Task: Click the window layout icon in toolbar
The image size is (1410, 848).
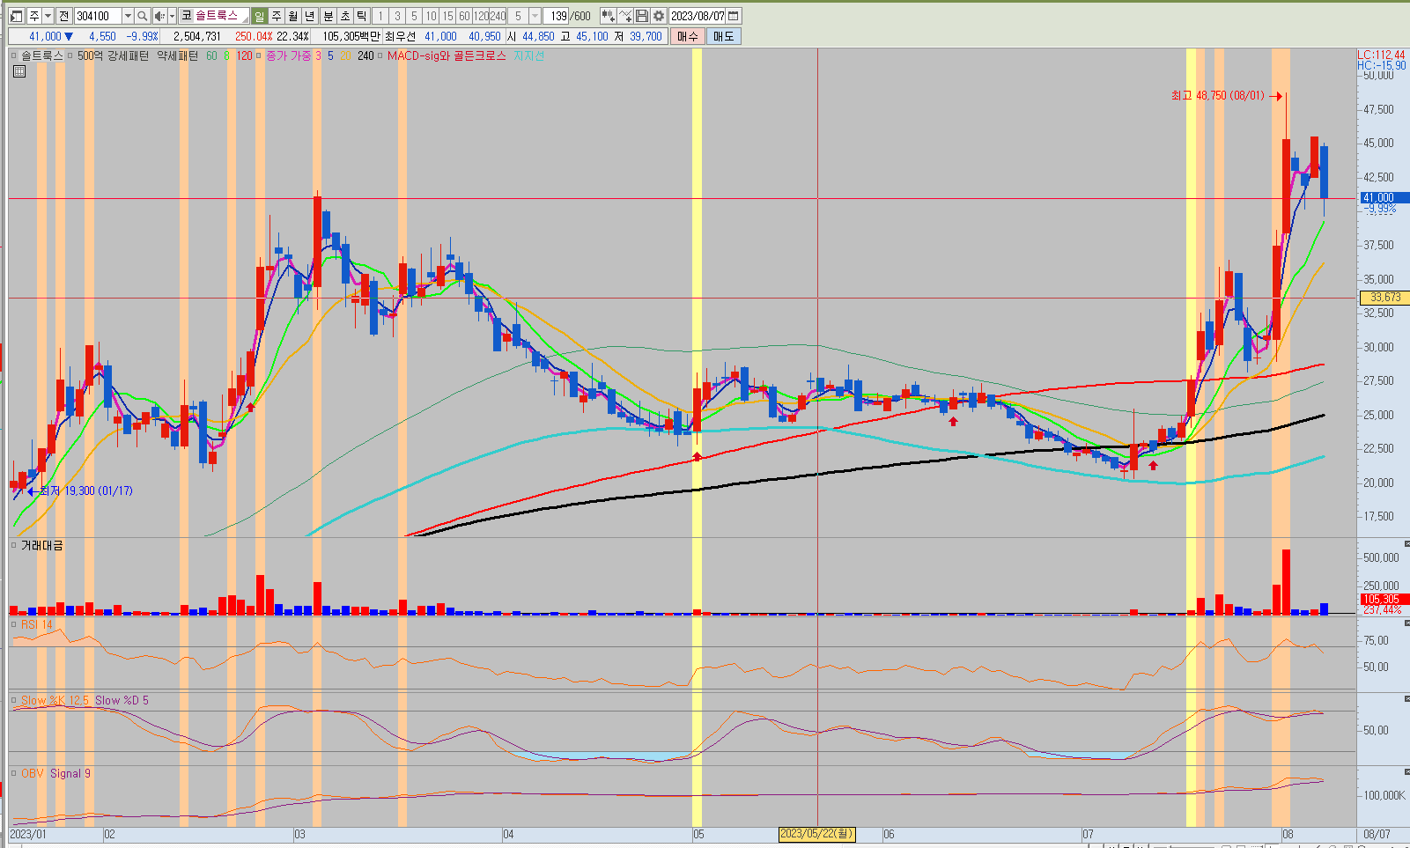Action: point(16,16)
